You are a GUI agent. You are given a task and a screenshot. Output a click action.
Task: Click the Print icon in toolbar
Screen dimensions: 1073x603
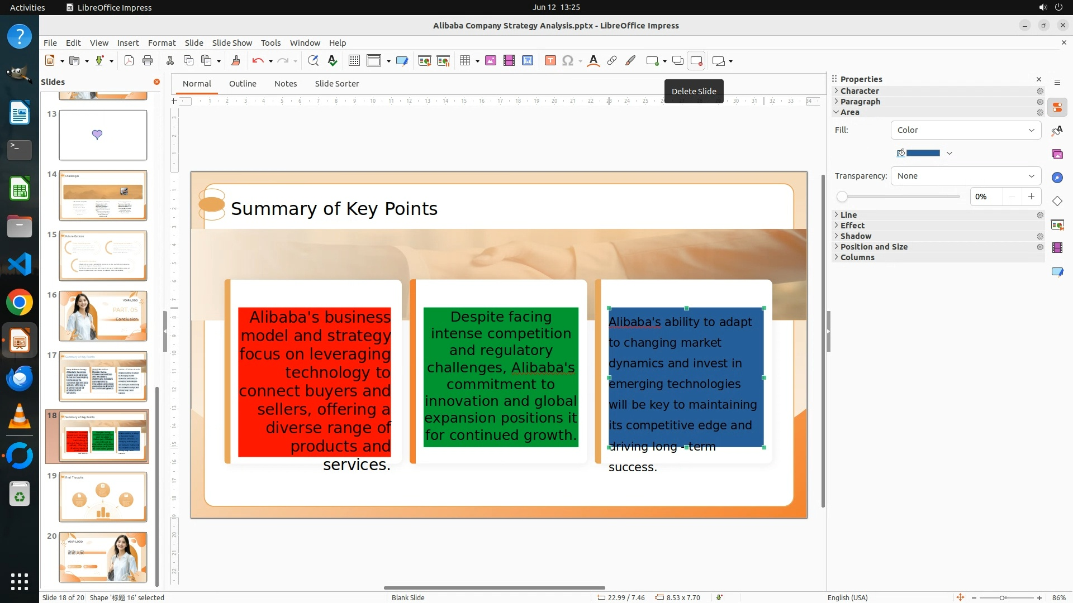pos(148,61)
